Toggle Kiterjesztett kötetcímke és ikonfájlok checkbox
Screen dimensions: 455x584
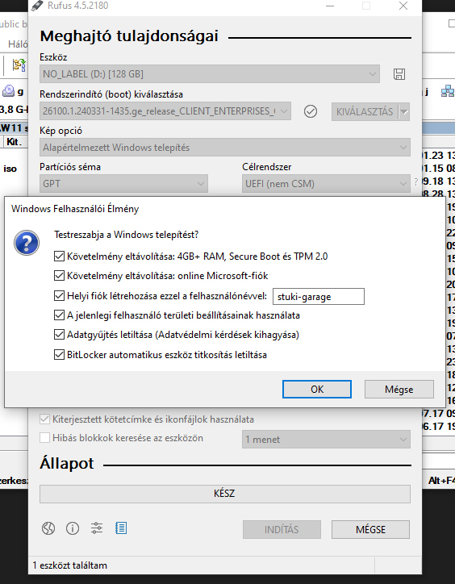[44, 419]
